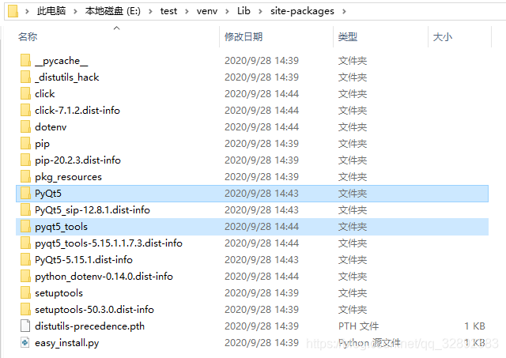The image size is (506, 358).
Task: Select the pyqt5_tools folder icon
Action: click(25, 227)
